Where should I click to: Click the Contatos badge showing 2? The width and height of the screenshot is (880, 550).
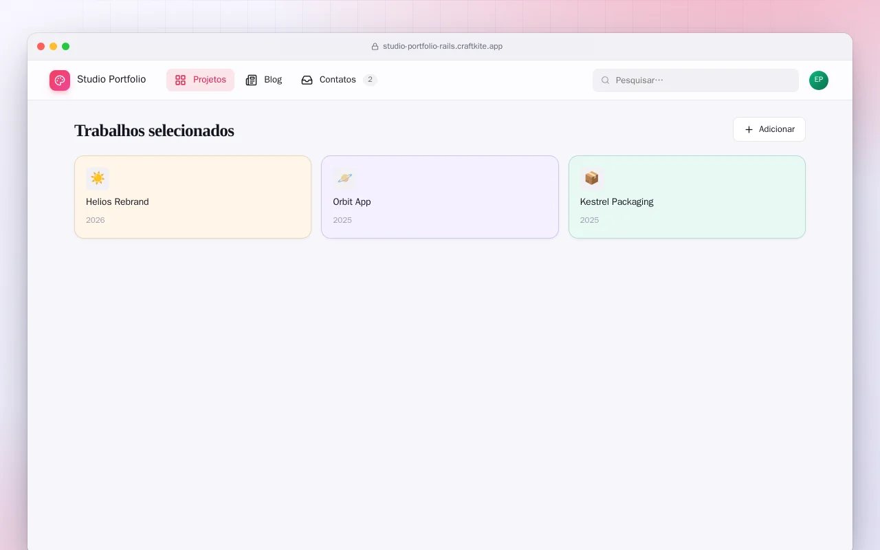[370, 80]
